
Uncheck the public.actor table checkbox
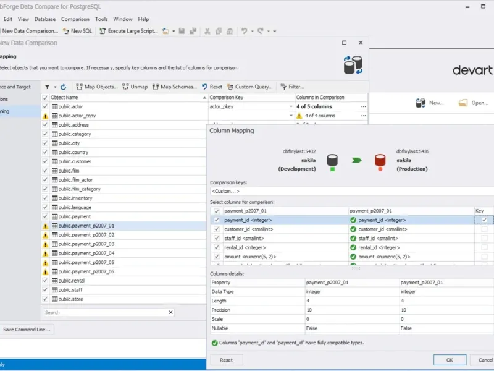tap(45, 106)
